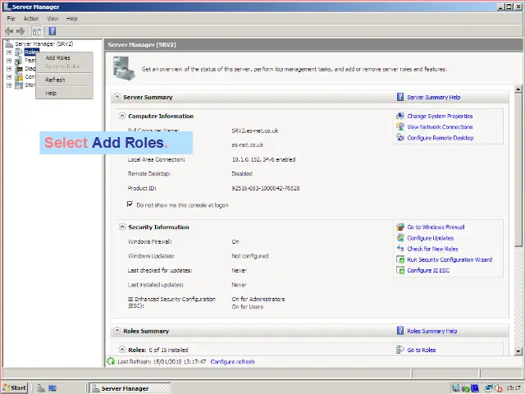This screenshot has height=394, width=525.
Task: Click the Configure IE ESC icon
Action: click(400, 270)
